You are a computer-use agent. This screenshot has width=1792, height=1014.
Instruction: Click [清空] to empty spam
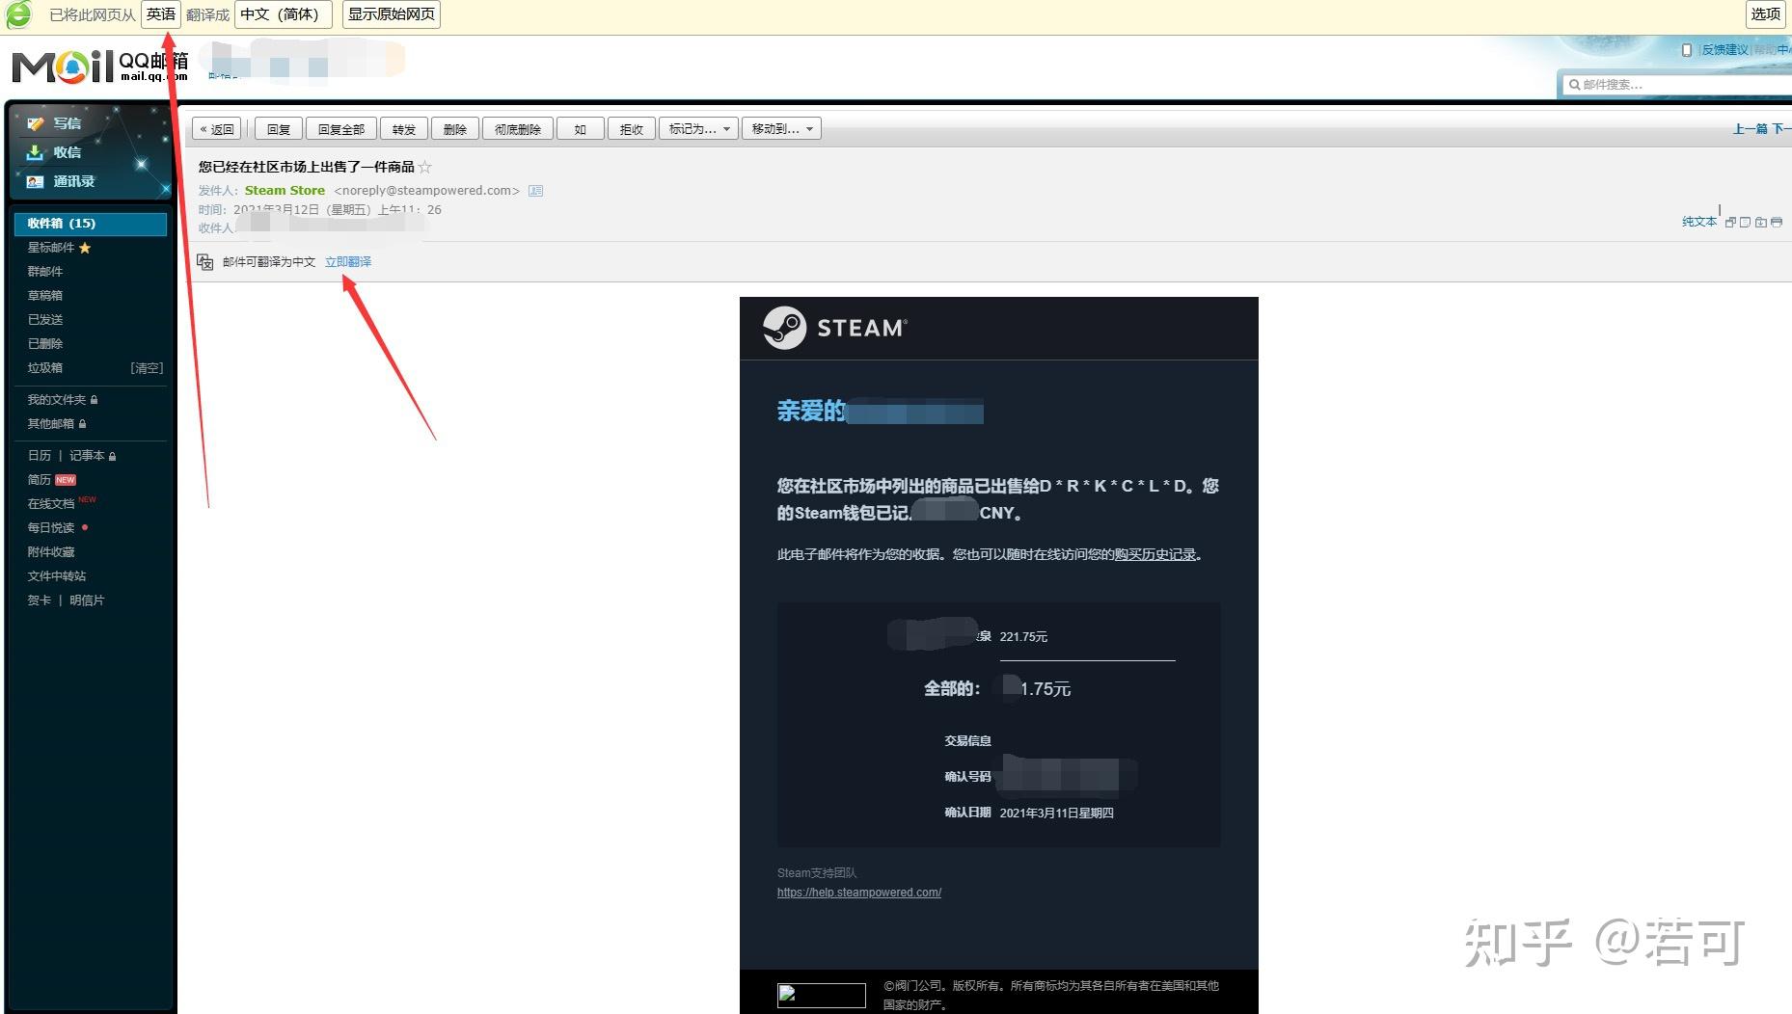[x=147, y=368]
